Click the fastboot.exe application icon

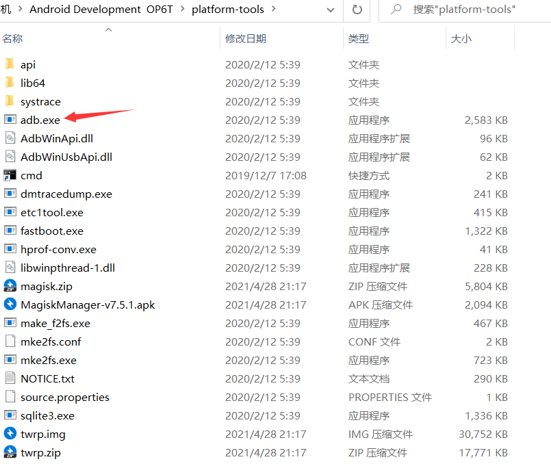(10, 230)
